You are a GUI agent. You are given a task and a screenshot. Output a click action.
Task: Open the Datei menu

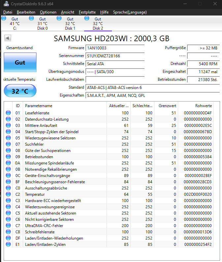(x=8, y=12)
